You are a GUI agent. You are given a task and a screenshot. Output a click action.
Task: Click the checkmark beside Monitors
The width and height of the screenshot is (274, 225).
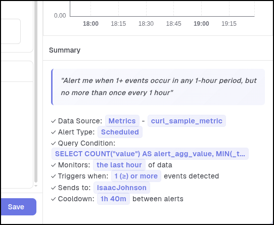tap(53, 165)
